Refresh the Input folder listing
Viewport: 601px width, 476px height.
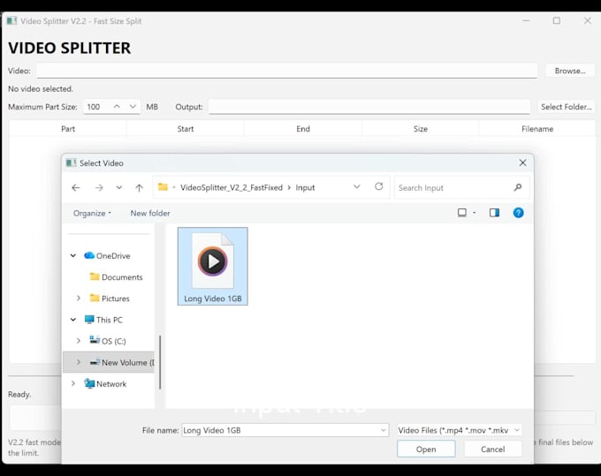pos(378,186)
